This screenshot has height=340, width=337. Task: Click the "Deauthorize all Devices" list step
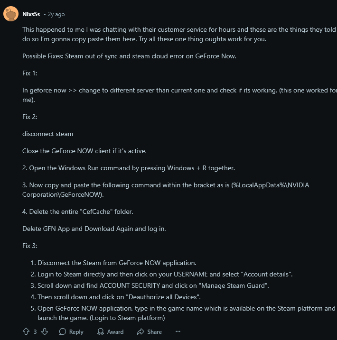pos(119,297)
